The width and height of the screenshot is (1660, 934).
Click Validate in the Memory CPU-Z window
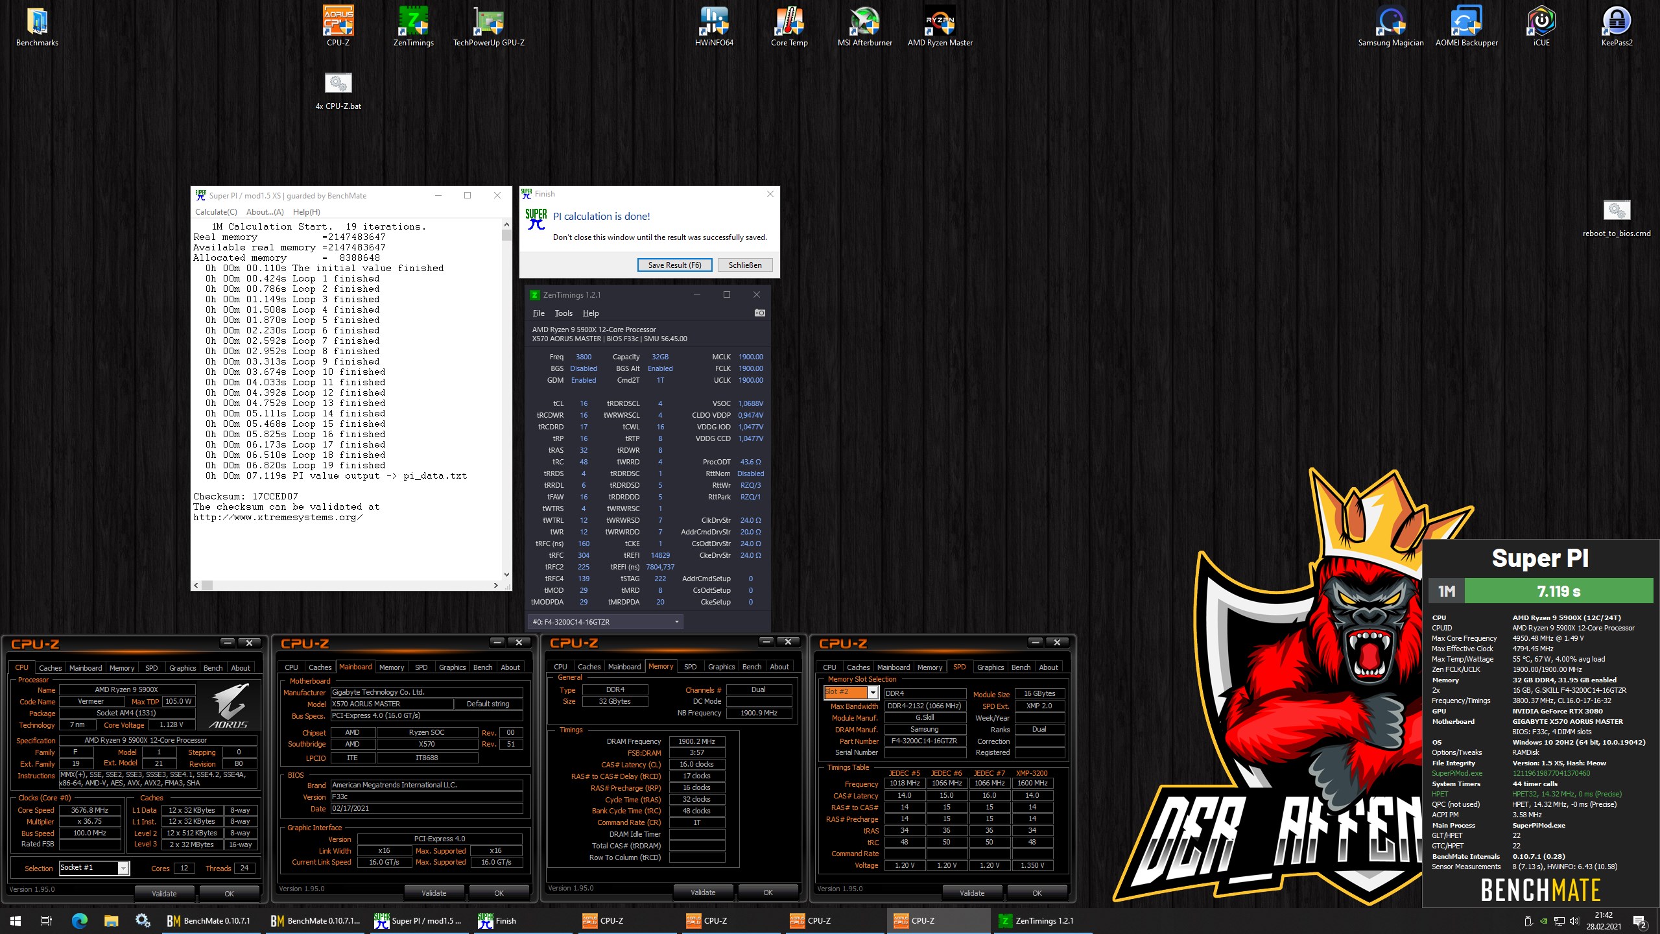tap(703, 892)
